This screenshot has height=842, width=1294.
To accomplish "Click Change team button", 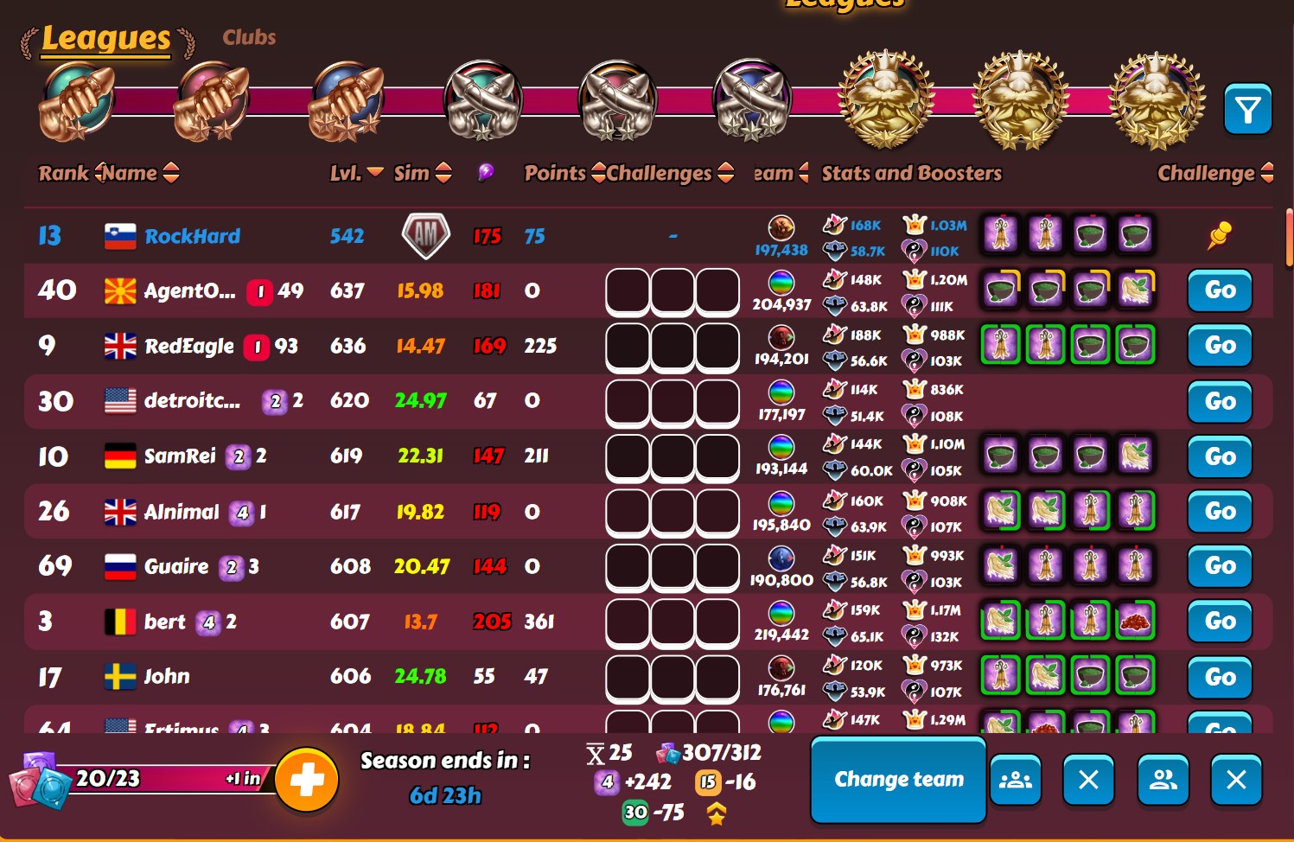I will click(898, 779).
